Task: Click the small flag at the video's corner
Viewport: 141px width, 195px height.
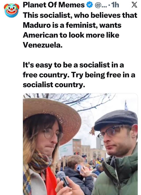Action: [x=126, y=105]
